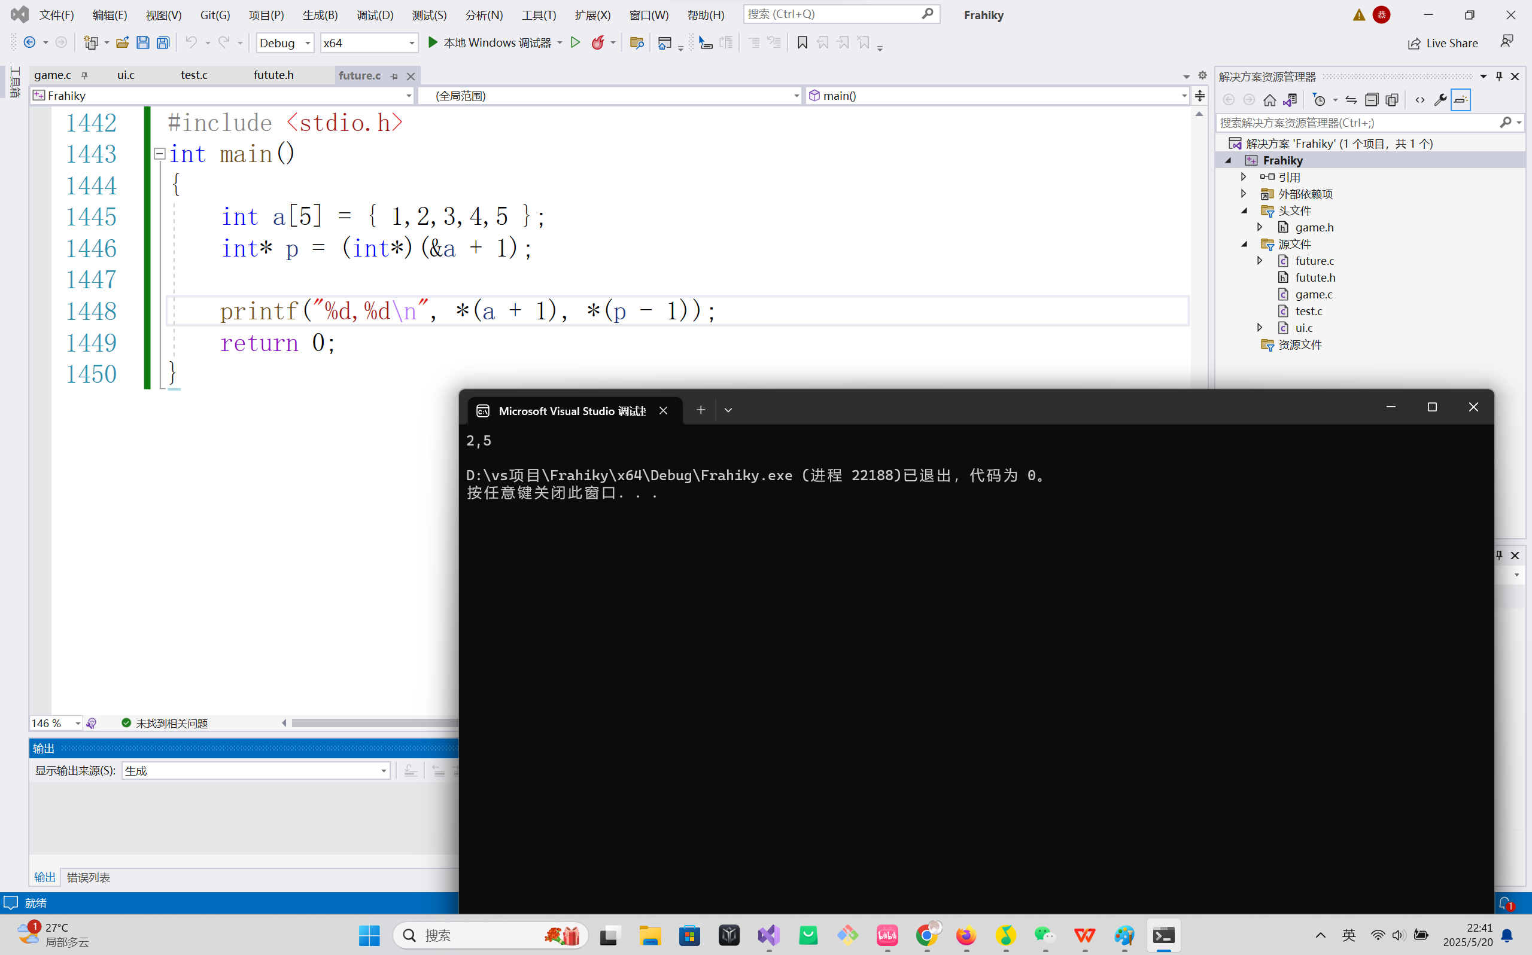Click the Open File toolbar icon

tap(122, 43)
